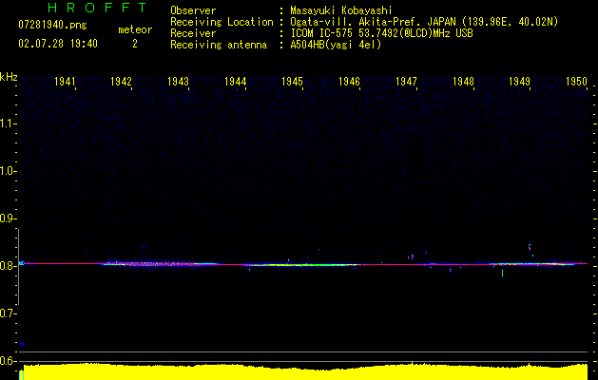The image size is (598, 380).
Task: Click the Receiving antenna label
Action: [219, 45]
